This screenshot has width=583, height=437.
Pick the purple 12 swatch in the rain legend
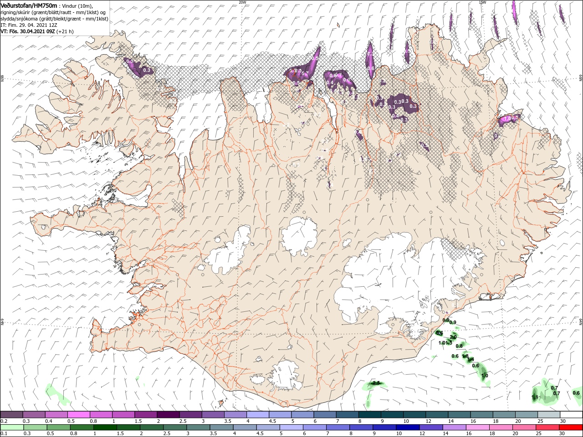click(x=431, y=427)
